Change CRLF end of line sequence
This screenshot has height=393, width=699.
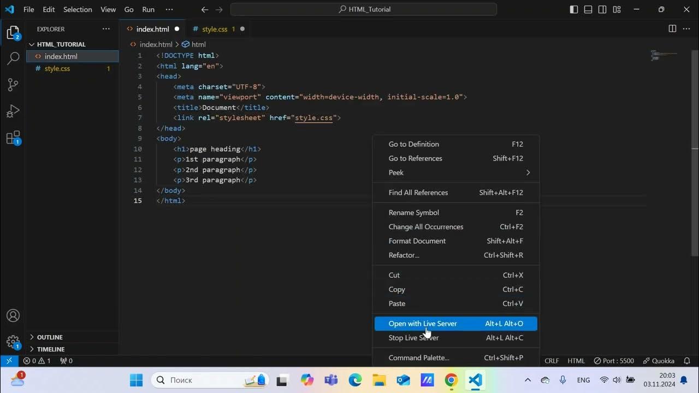point(552,361)
